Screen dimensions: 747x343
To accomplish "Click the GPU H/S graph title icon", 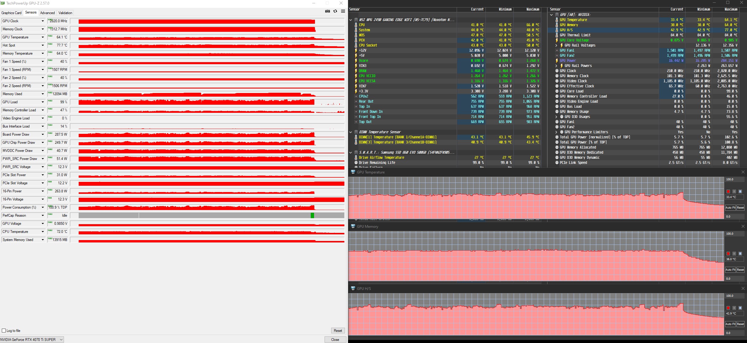I will click(x=353, y=288).
